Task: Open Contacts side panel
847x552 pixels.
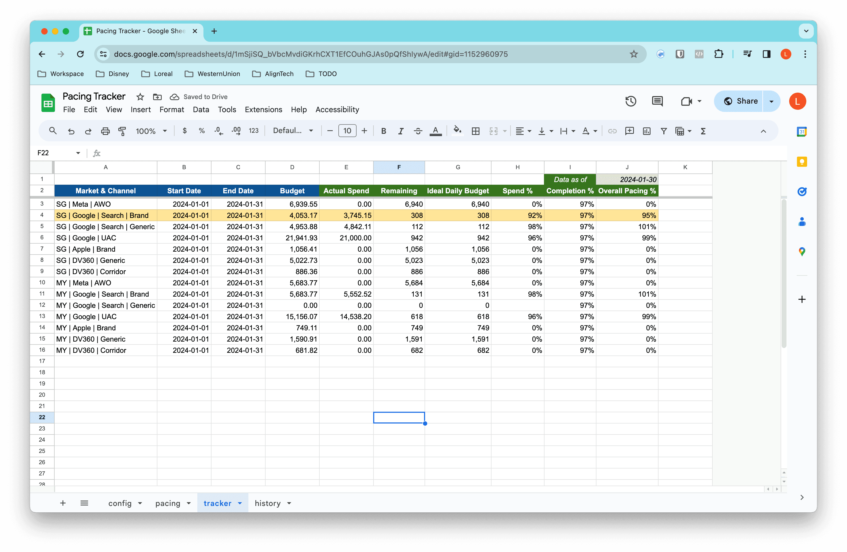Action: tap(801, 222)
